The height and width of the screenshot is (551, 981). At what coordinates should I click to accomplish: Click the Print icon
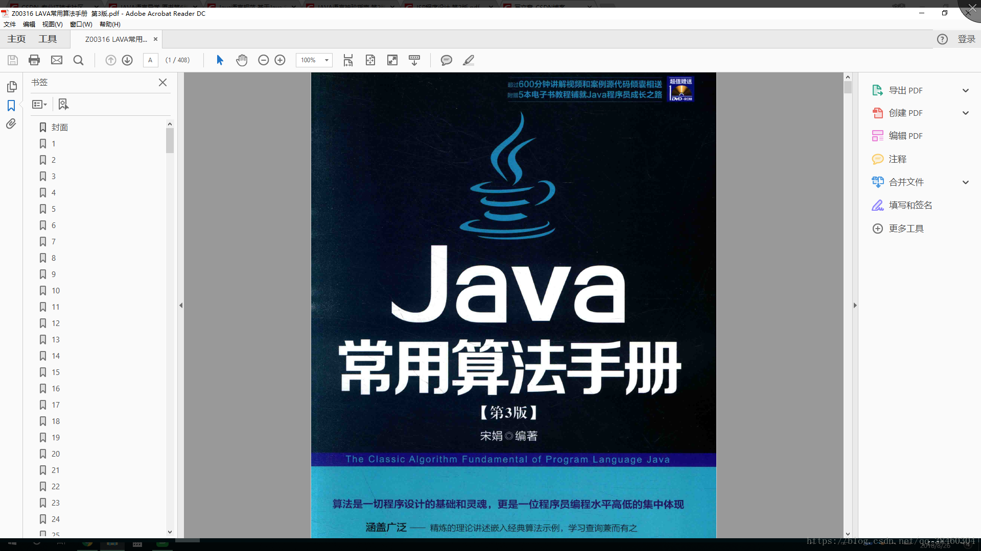click(34, 60)
